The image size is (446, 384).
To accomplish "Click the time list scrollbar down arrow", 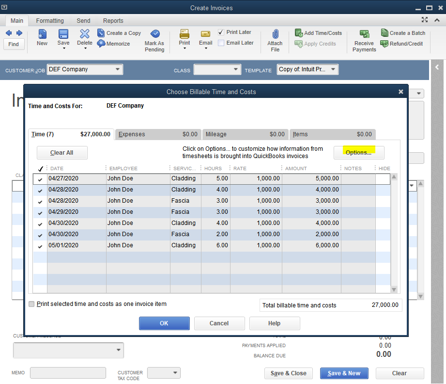I will pos(394,290).
